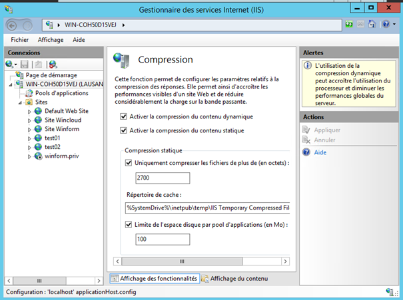Screen dimensions: 403x300
Task: Open the help dropdown arrow in toolbar
Action: click(395, 25)
